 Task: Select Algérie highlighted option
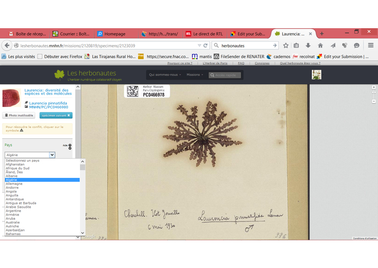tap(42, 180)
